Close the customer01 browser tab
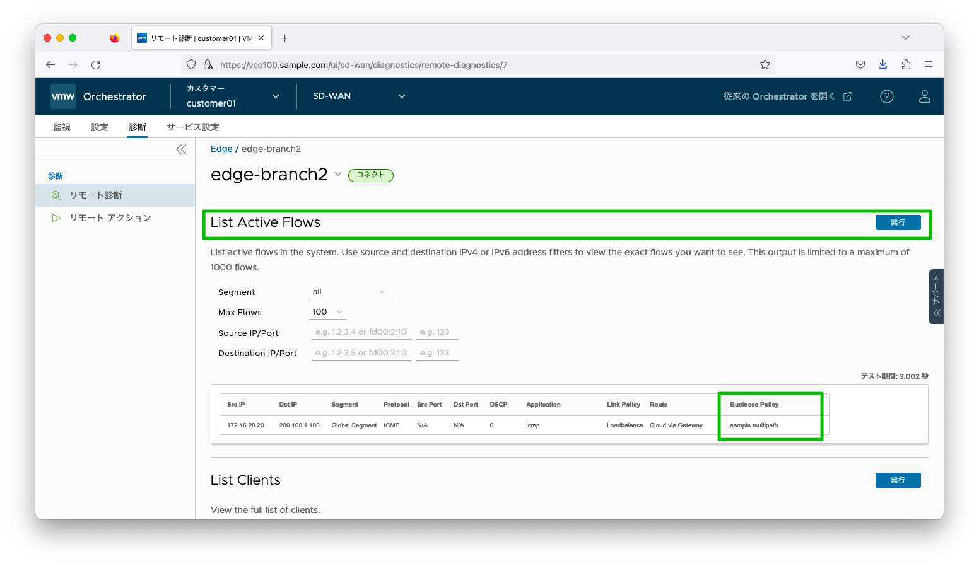Viewport: 979px width, 566px height. click(x=261, y=38)
